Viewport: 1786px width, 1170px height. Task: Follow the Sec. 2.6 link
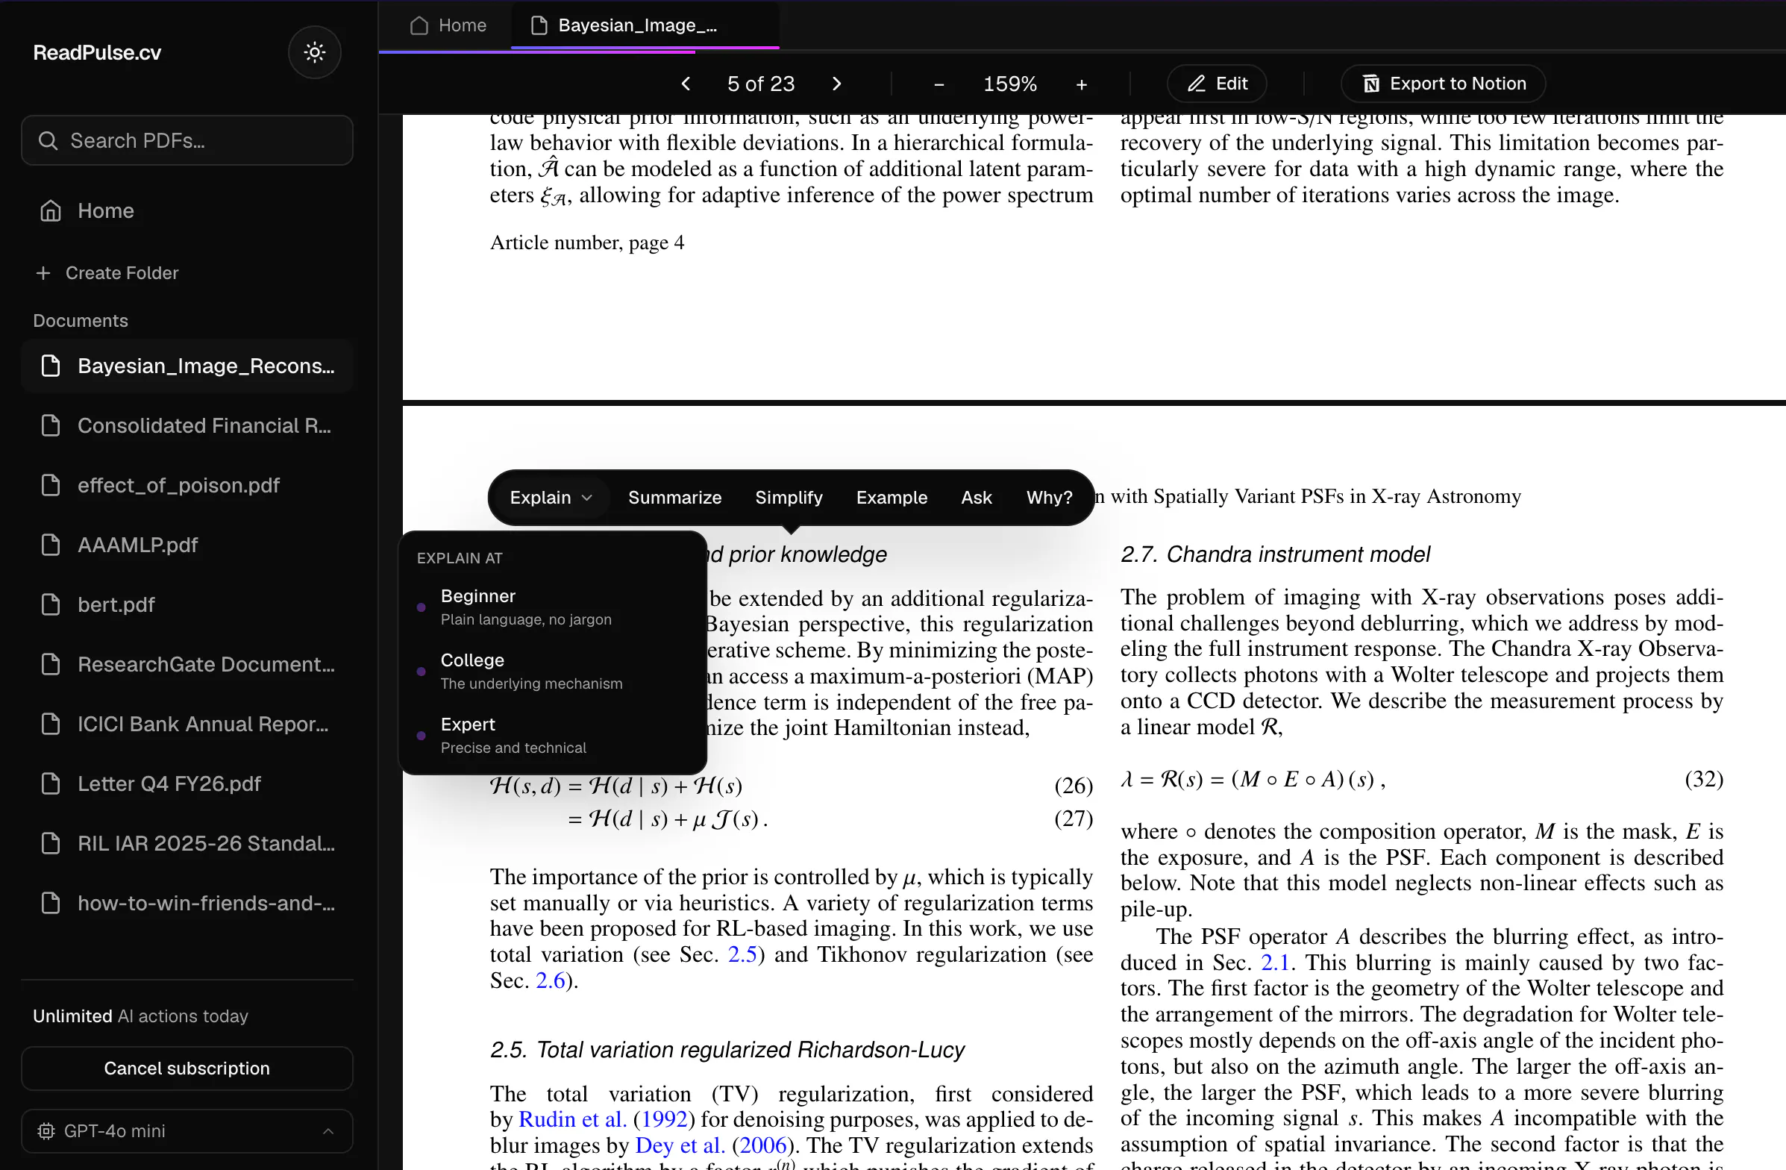550,981
